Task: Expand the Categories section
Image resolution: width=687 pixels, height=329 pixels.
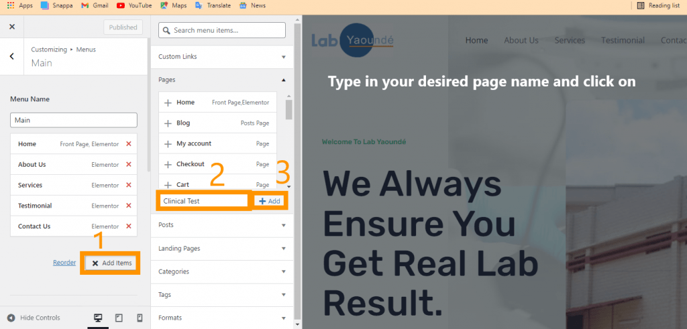Action: [221, 271]
